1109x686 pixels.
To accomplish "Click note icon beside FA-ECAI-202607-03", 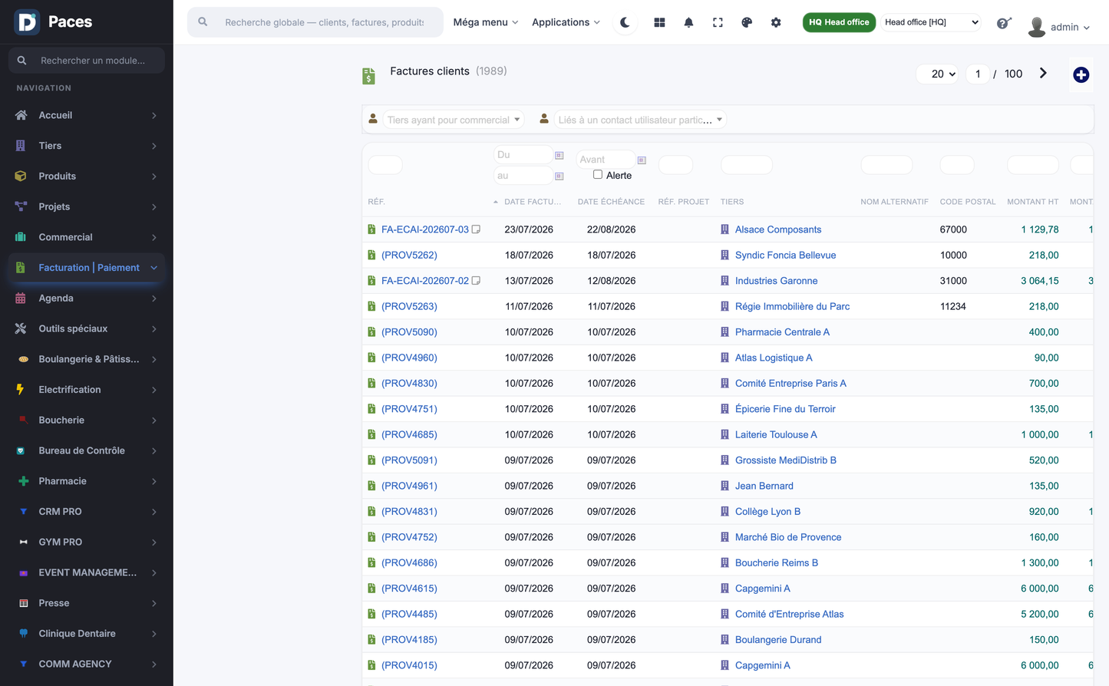I will tap(476, 229).
